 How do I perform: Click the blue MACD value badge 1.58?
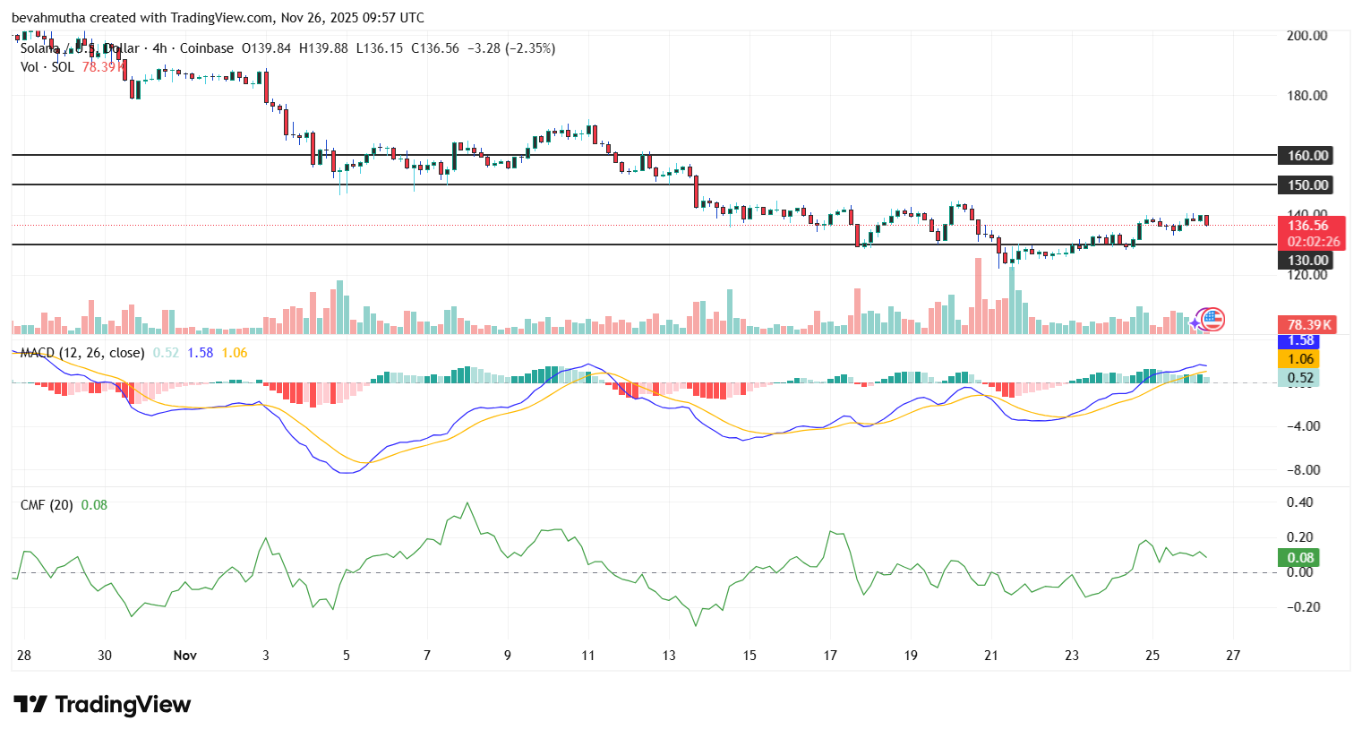(x=1300, y=340)
